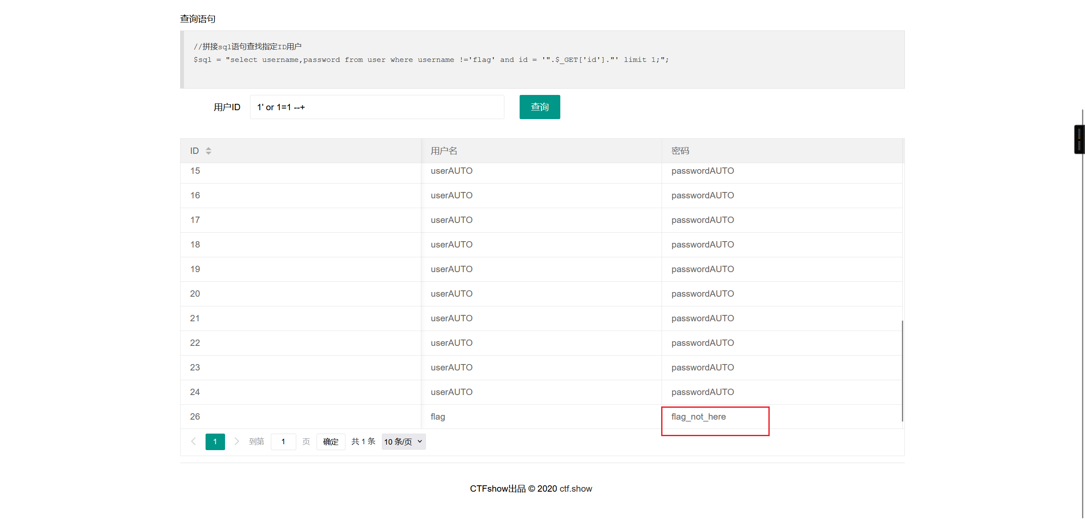The height and width of the screenshot is (526, 1085).
Task: Click the SQL query code block
Action: (x=542, y=59)
